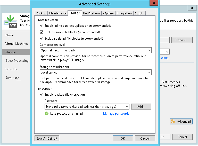The width and height of the screenshot is (198, 146).
Task: Expand the Storage optimization dropdown
Action: (x=95, y=72)
